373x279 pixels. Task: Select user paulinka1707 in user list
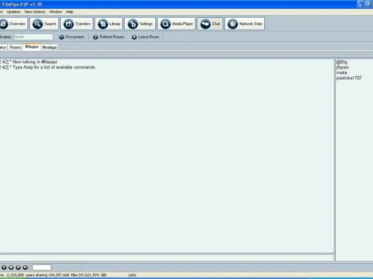349,78
